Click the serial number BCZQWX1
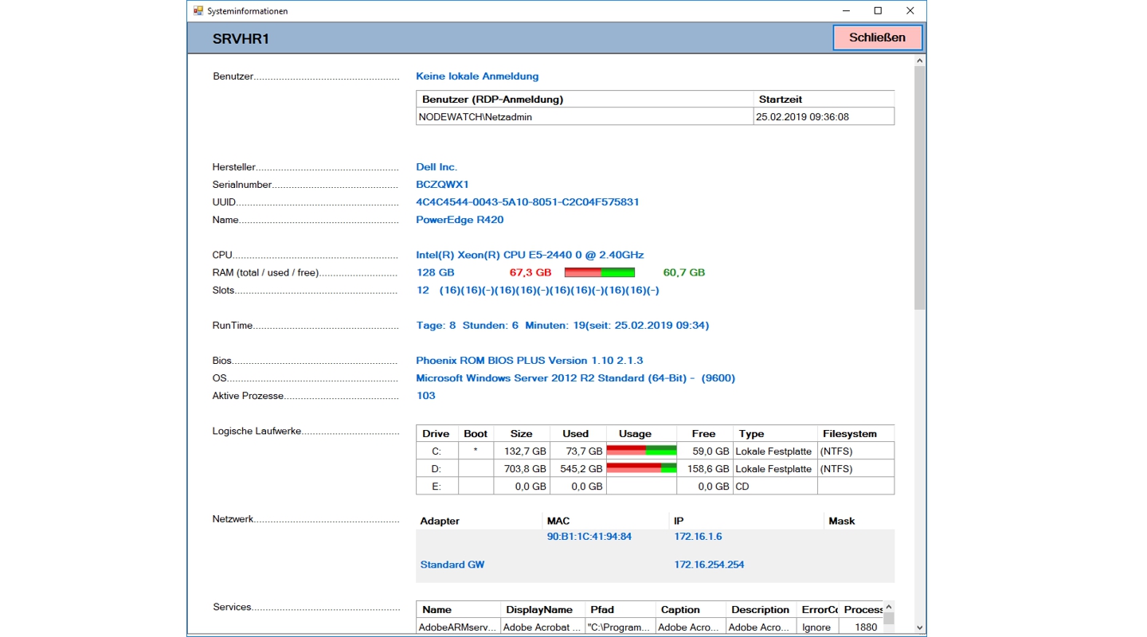The image size is (1147, 637). (x=442, y=185)
